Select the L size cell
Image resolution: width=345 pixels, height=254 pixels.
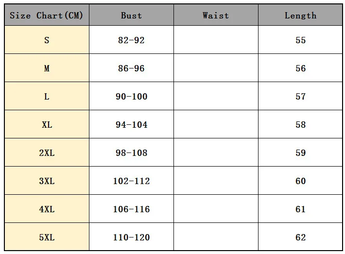click(47, 97)
